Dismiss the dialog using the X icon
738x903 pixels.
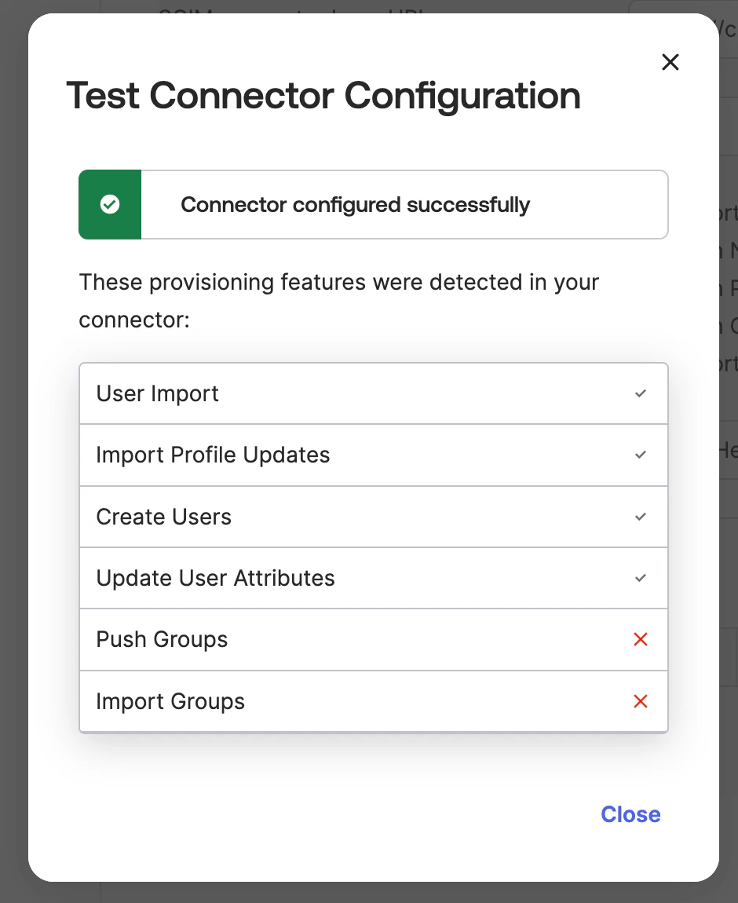[x=670, y=62]
